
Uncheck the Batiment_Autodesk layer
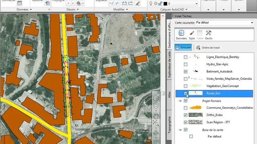tap(186, 72)
